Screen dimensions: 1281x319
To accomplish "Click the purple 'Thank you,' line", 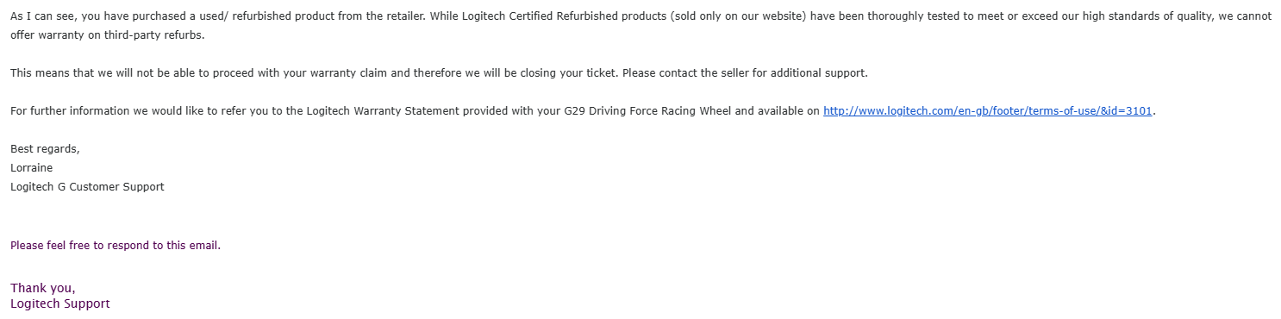I will [43, 289].
